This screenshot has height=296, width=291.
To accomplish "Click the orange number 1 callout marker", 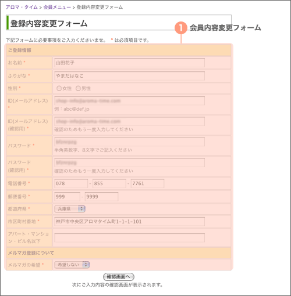I will 181,28.
